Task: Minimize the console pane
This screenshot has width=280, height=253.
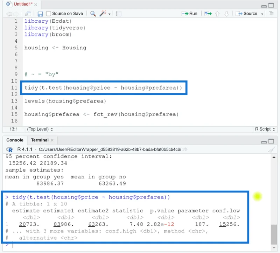Action: [x=264, y=142]
